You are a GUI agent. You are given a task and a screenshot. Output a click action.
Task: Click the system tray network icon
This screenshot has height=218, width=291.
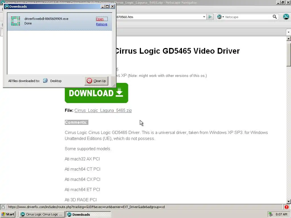[271, 214]
